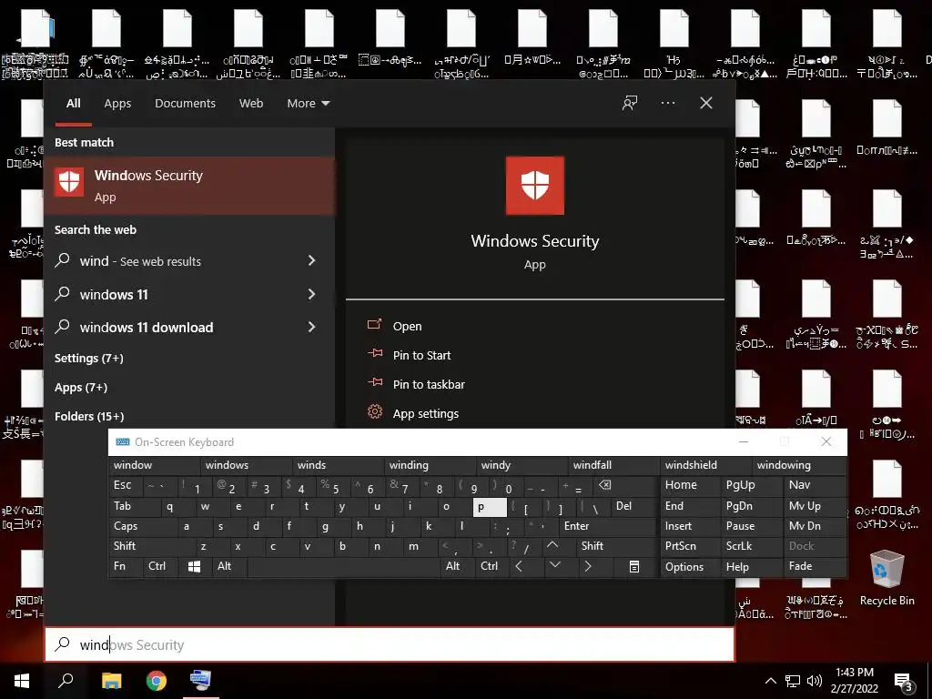
Task: Open the search feedback icon
Action: (630, 103)
